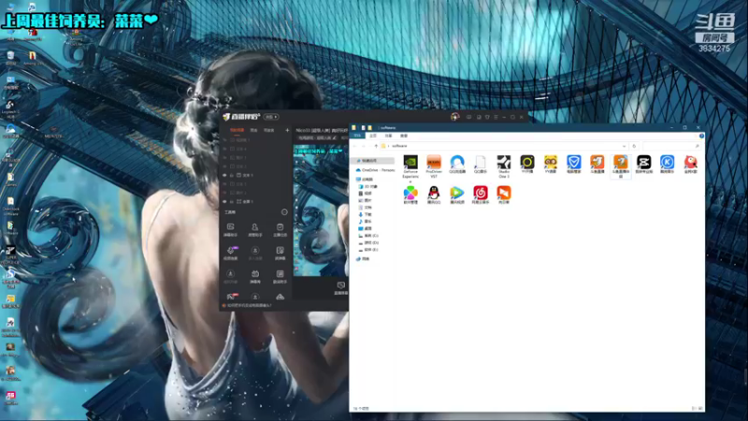Click the pencil edit icon beside the stream title
The image size is (748, 421).
(335, 138)
